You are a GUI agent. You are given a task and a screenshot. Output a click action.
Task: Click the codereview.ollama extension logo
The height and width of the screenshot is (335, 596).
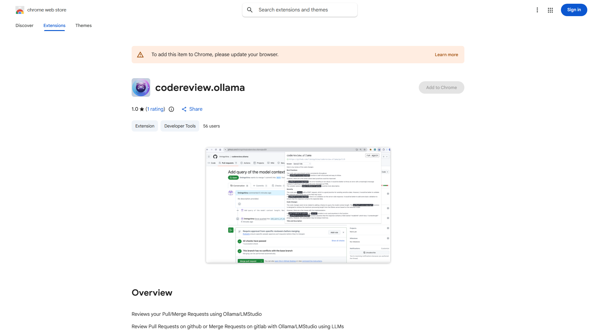141,87
